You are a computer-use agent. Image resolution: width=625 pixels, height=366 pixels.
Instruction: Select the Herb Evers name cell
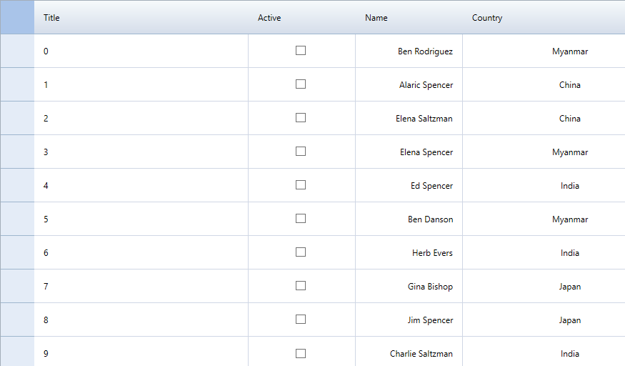click(432, 253)
